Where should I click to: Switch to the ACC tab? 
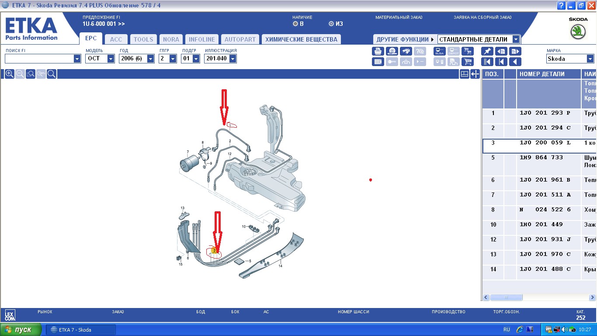click(x=116, y=39)
